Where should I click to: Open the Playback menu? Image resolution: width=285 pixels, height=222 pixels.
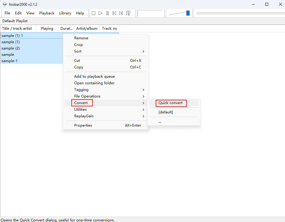(x=47, y=13)
